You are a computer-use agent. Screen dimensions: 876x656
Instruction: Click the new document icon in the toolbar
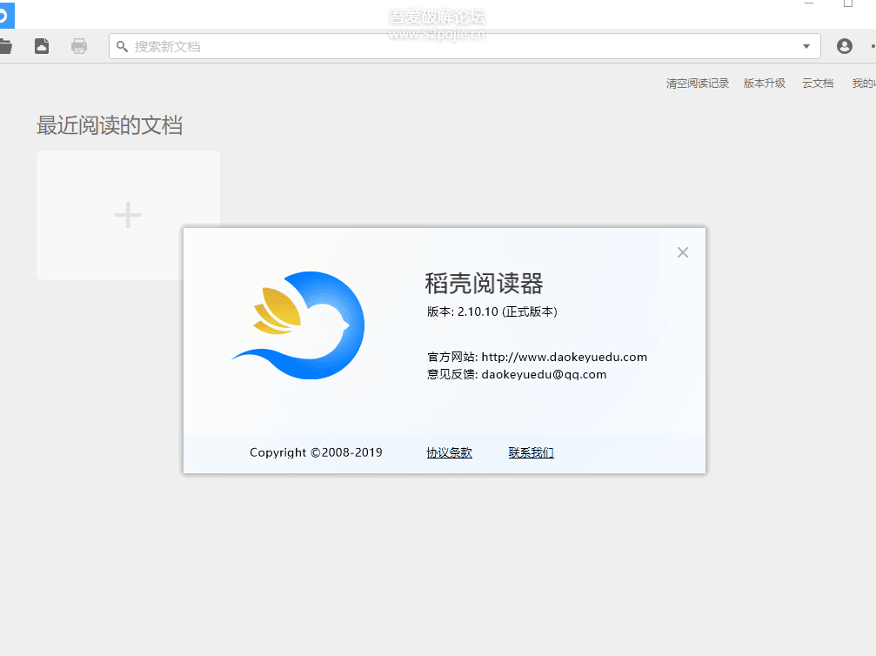(41, 46)
